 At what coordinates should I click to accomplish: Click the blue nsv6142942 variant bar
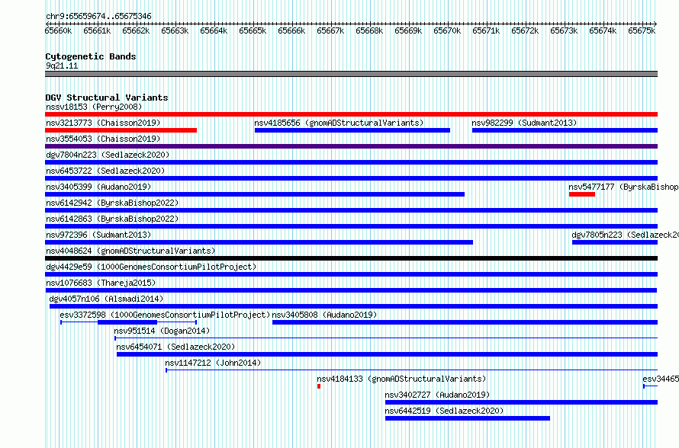351,210
